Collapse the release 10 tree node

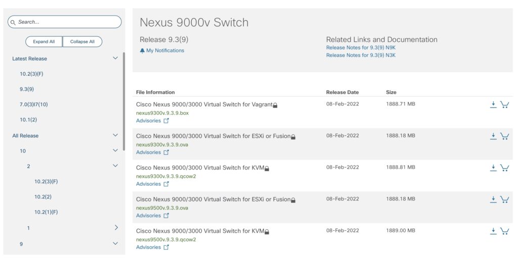[x=115, y=150]
